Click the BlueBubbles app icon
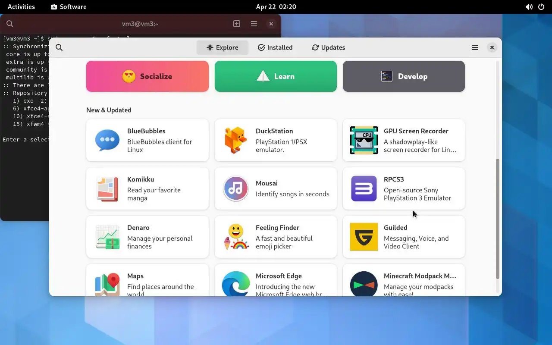 pyautogui.click(x=107, y=140)
